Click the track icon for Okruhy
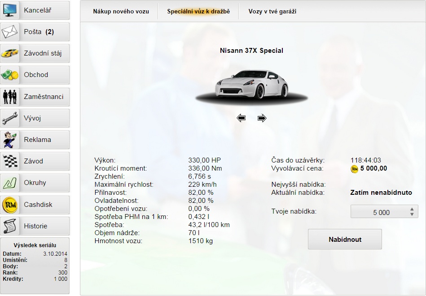 tap(10, 183)
